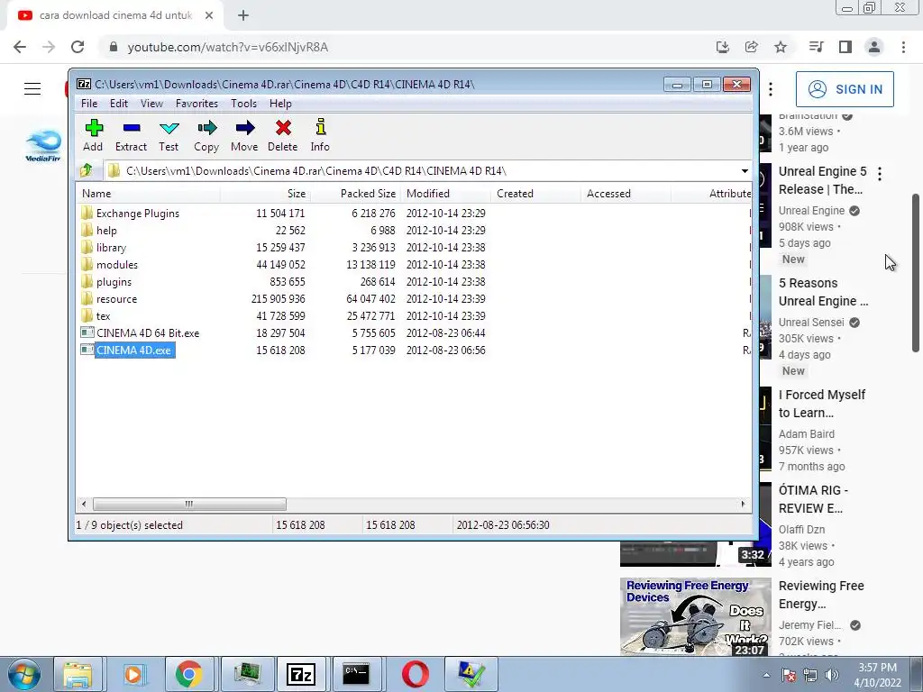The height and width of the screenshot is (692, 923).
Task: Open Chrome's media control icon
Action: (816, 47)
